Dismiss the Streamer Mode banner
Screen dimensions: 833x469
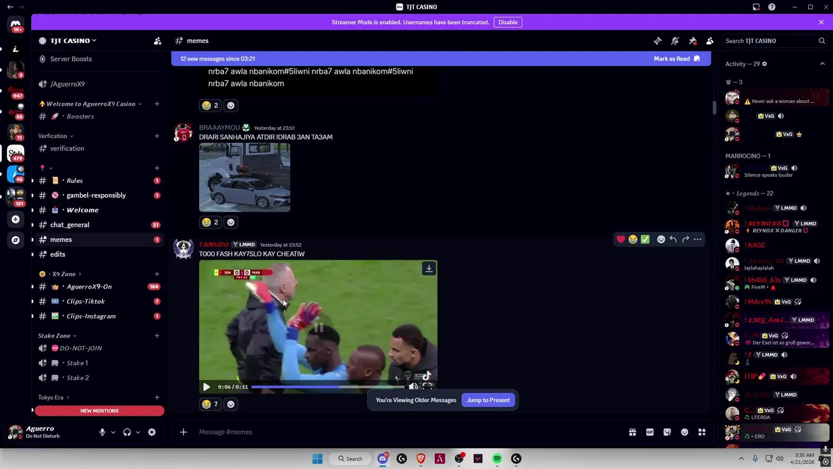point(821,22)
